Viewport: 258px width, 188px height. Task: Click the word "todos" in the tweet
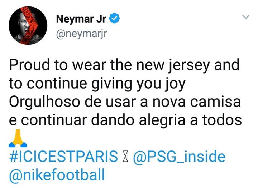point(222,120)
